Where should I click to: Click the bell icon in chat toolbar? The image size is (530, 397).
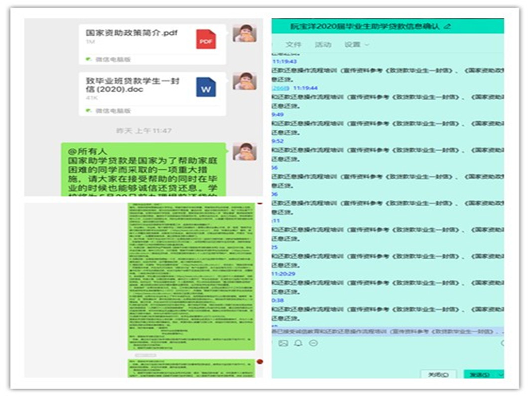[x=298, y=343]
